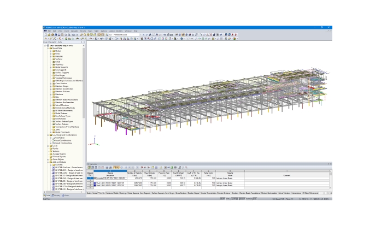Click the Load Cases icon in tree
This screenshot has height=226, width=375.
point(54,138)
